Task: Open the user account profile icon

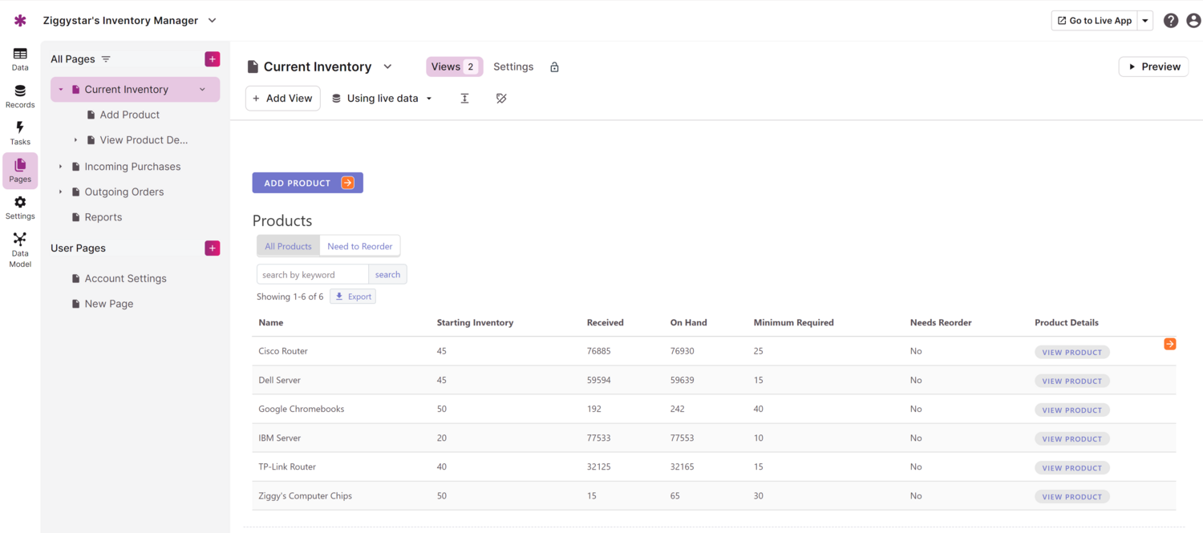Action: point(1193,21)
